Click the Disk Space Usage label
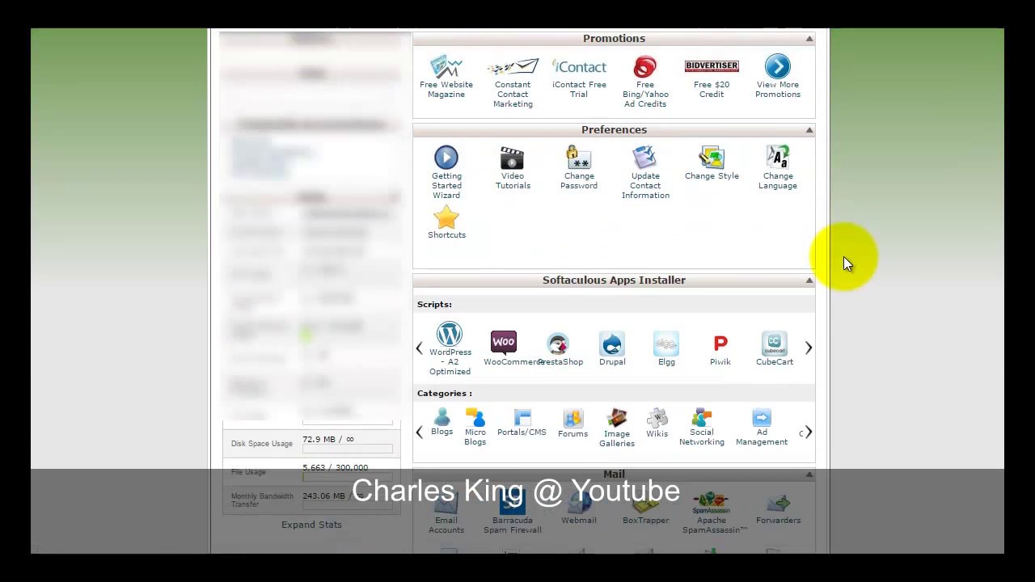This screenshot has width=1035, height=582. 261,444
